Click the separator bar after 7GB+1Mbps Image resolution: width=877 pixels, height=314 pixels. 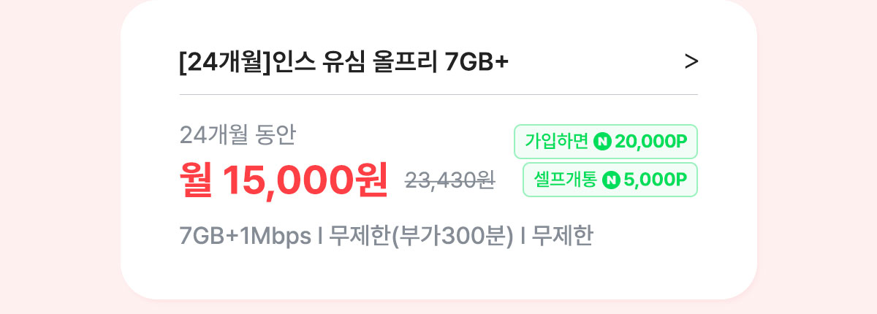tap(321, 237)
